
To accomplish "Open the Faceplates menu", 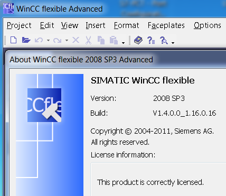I will point(166,25).
